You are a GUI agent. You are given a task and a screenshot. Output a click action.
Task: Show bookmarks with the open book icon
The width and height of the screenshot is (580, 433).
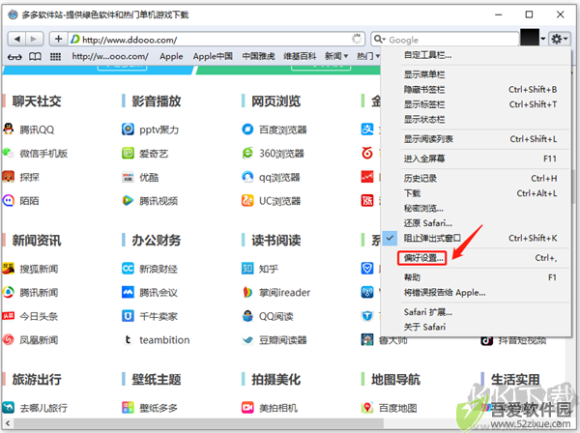click(x=35, y=57)
